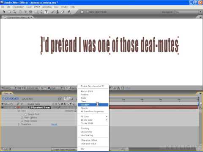The height and width of the screenshot is (152, 203).
Task: Toggle the Transparency Grid icon
Action: [69, 88]
